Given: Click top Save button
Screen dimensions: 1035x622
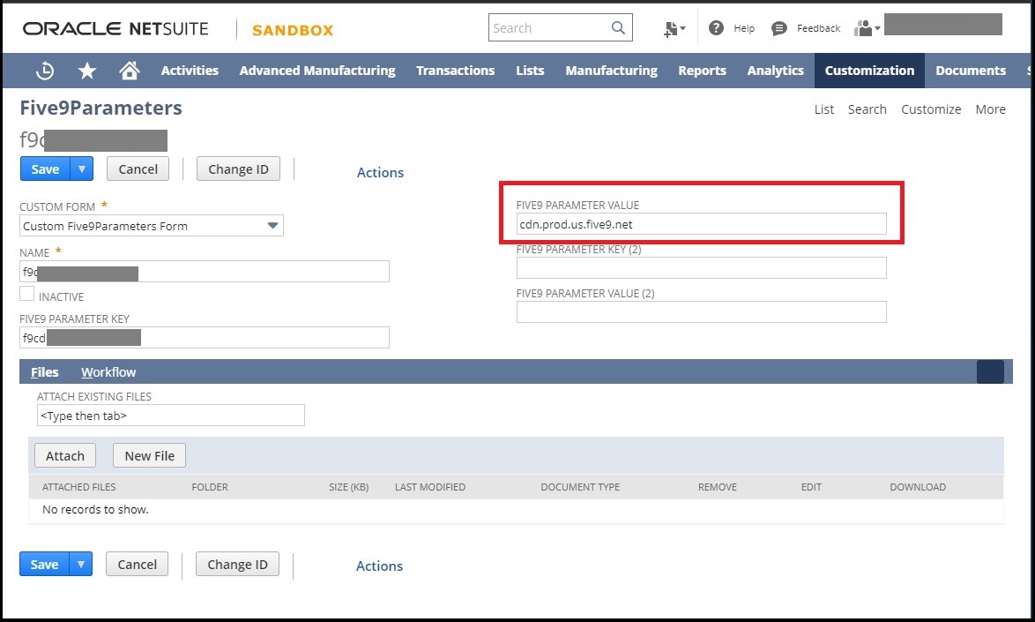Looking at the screenshot, I should [46, 169].
